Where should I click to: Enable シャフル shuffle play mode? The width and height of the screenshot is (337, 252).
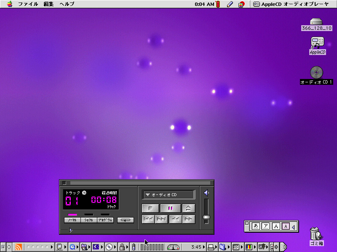(88, 220)
